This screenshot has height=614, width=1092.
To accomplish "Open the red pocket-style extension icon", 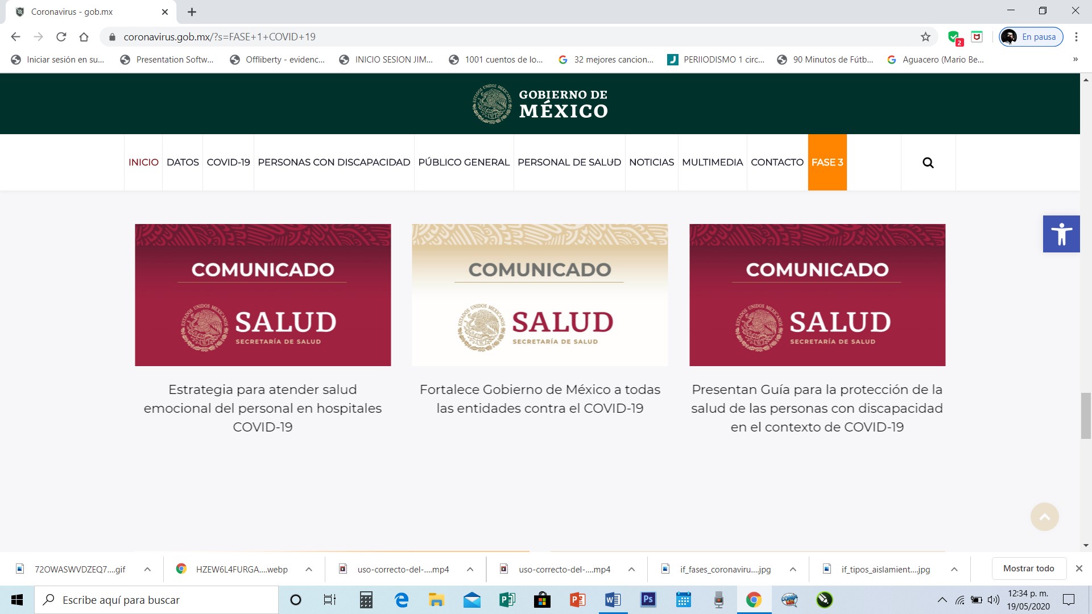I will pos(977,37).
